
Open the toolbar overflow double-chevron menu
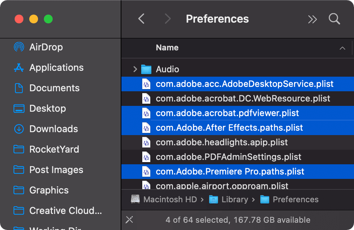[312, 19]
